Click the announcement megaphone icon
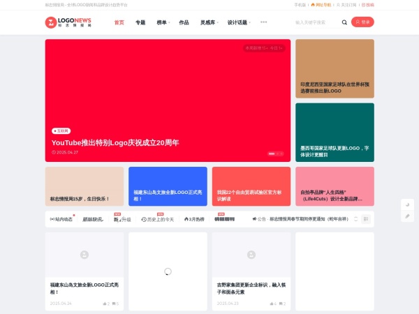The image size is (419, 314). tap(254, 219)
